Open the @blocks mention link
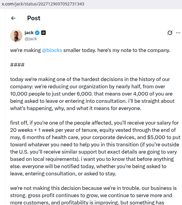The width and height of the screenshot is (182, 205). click(52, 50)
